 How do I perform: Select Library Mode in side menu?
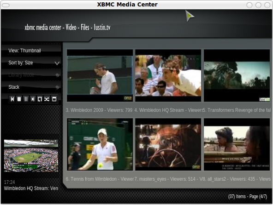point(31,75)
